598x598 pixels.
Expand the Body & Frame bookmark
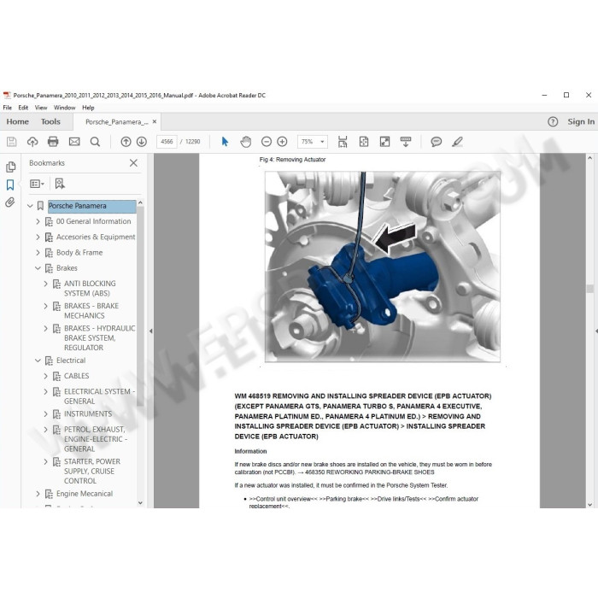pyautogui.click(x=38, y=253)
